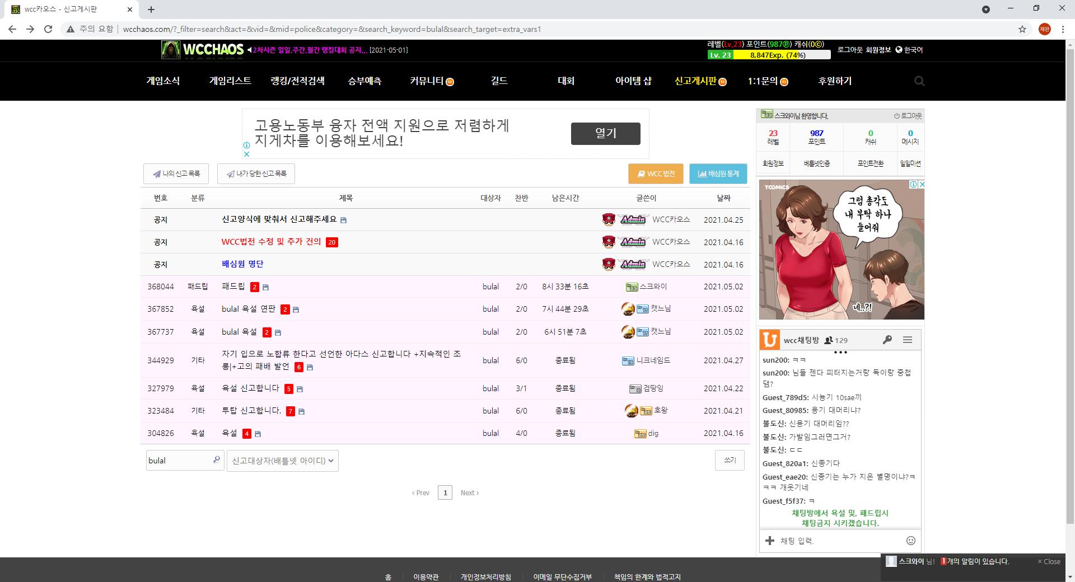Close the webtoon ad via corner X
1075x582 pixels.
[921, 184]
